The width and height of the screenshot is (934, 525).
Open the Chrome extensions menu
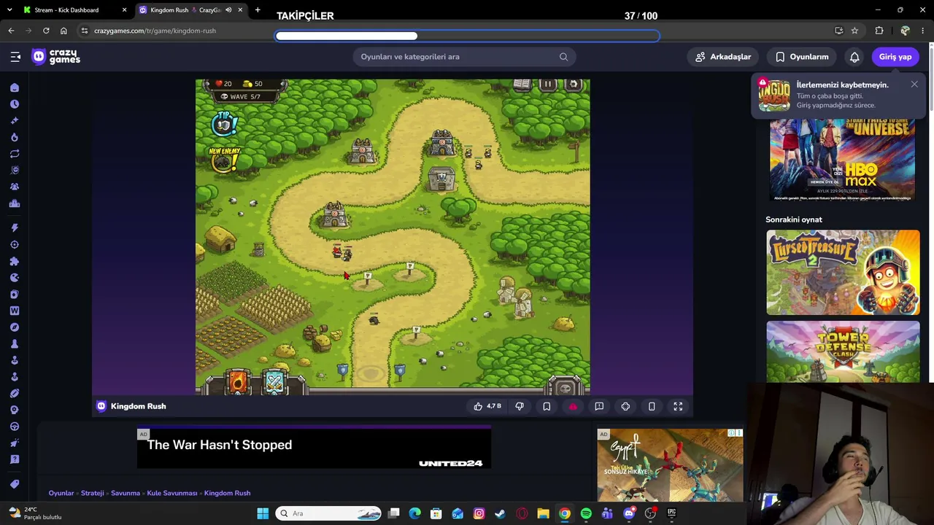(x=879, y=31)
